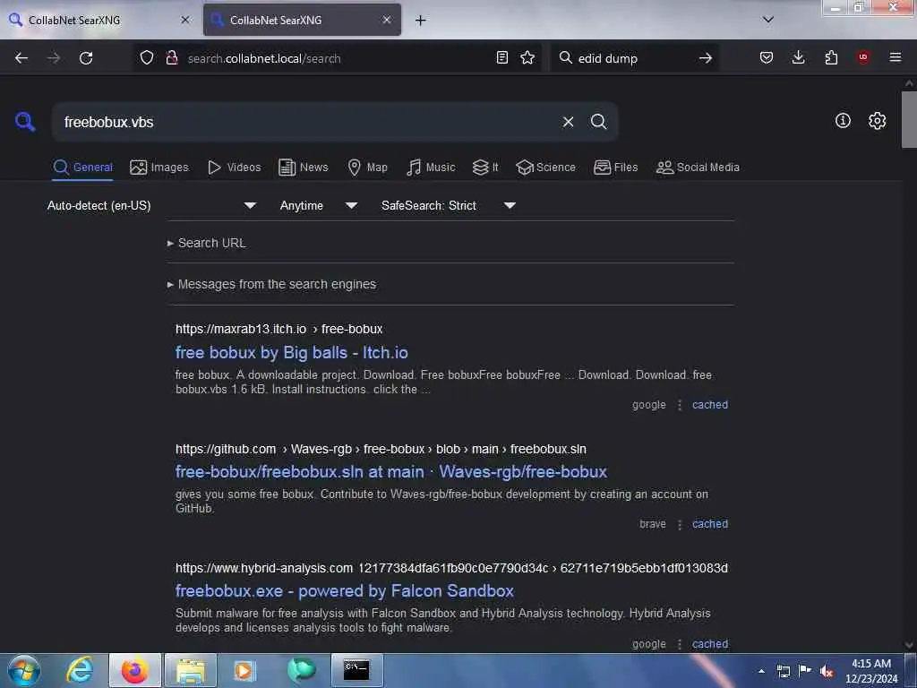Open freebobux.exe Falcon Sandbox result
917x688 pixels.
click(345, 591)
